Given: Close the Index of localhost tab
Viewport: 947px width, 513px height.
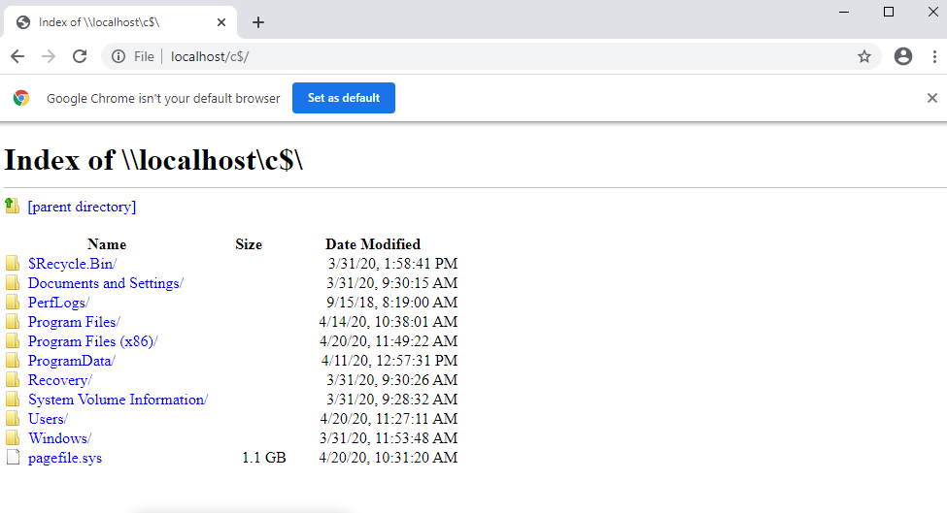Looking at the screenshot, I should 221,22.
